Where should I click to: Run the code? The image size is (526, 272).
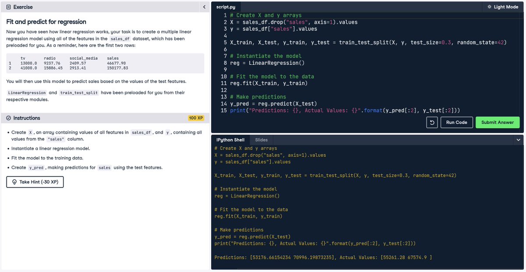pos(456,123)
